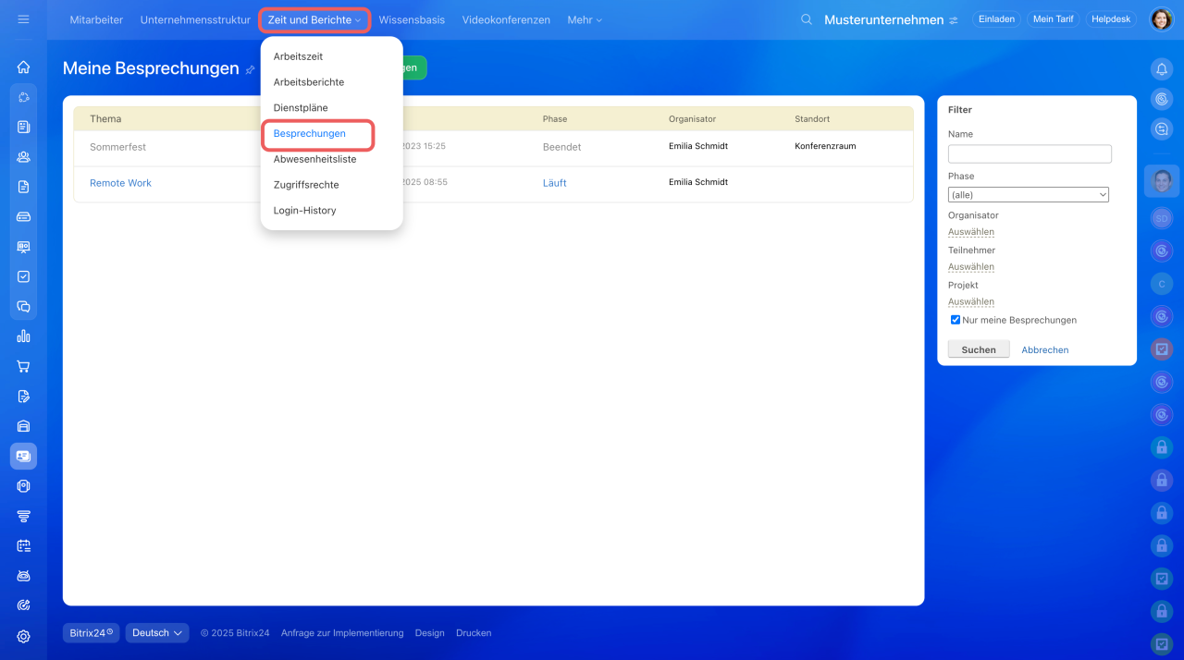The height and width of the screenshot is (660, 1184).
Task: Open the SD contact avatar in right panel
Action: pyautogui.click(x=1162, y=218)
